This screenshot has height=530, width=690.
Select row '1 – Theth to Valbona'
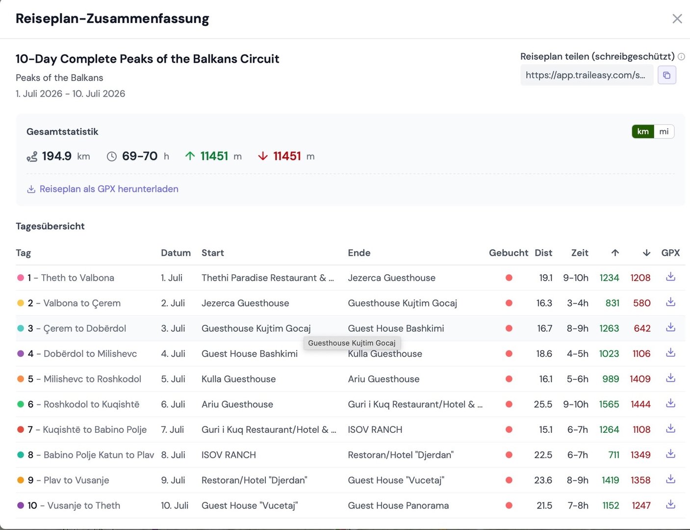(351, 278)
